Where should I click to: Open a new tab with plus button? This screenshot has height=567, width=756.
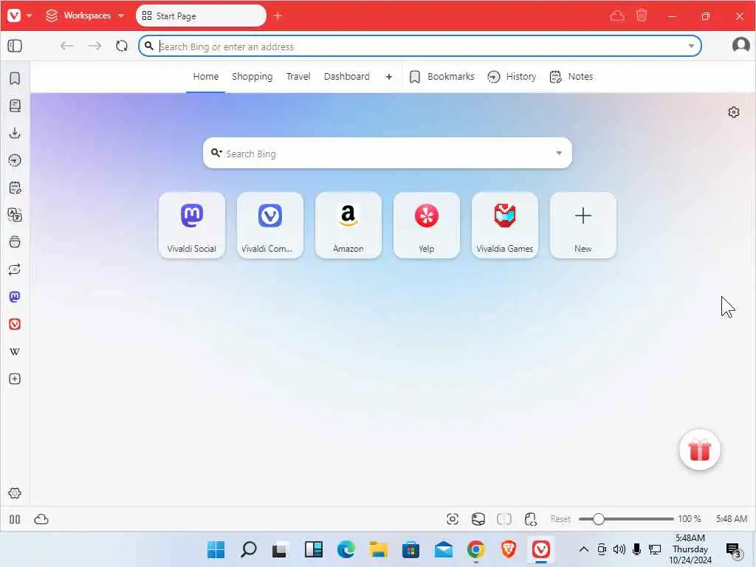tap(278, 16)
